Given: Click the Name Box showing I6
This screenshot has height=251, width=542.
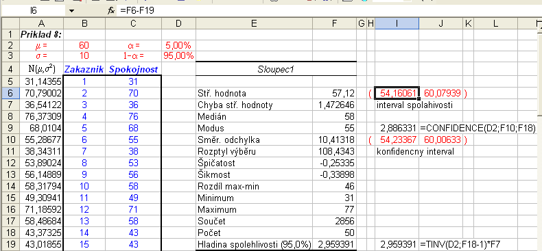Looking at the screenshot, I should (x=33, y=11).
